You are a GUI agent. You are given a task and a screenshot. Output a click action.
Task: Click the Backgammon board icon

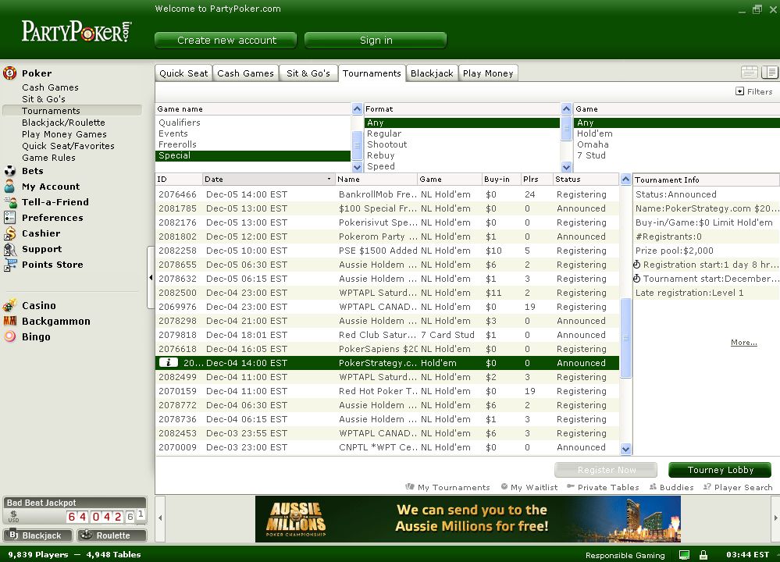pos(9,321)
